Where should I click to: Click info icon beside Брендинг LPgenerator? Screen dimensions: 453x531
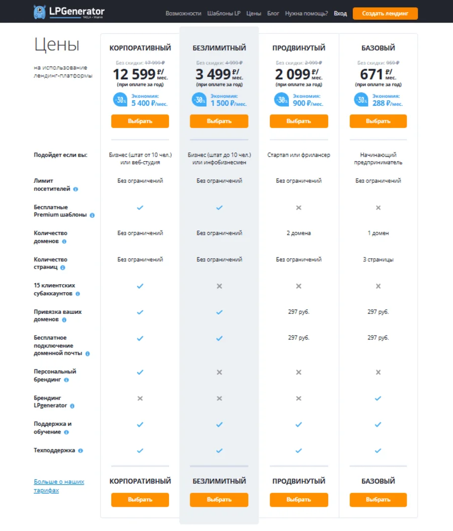pyautogui.click(x=72, y=406)
